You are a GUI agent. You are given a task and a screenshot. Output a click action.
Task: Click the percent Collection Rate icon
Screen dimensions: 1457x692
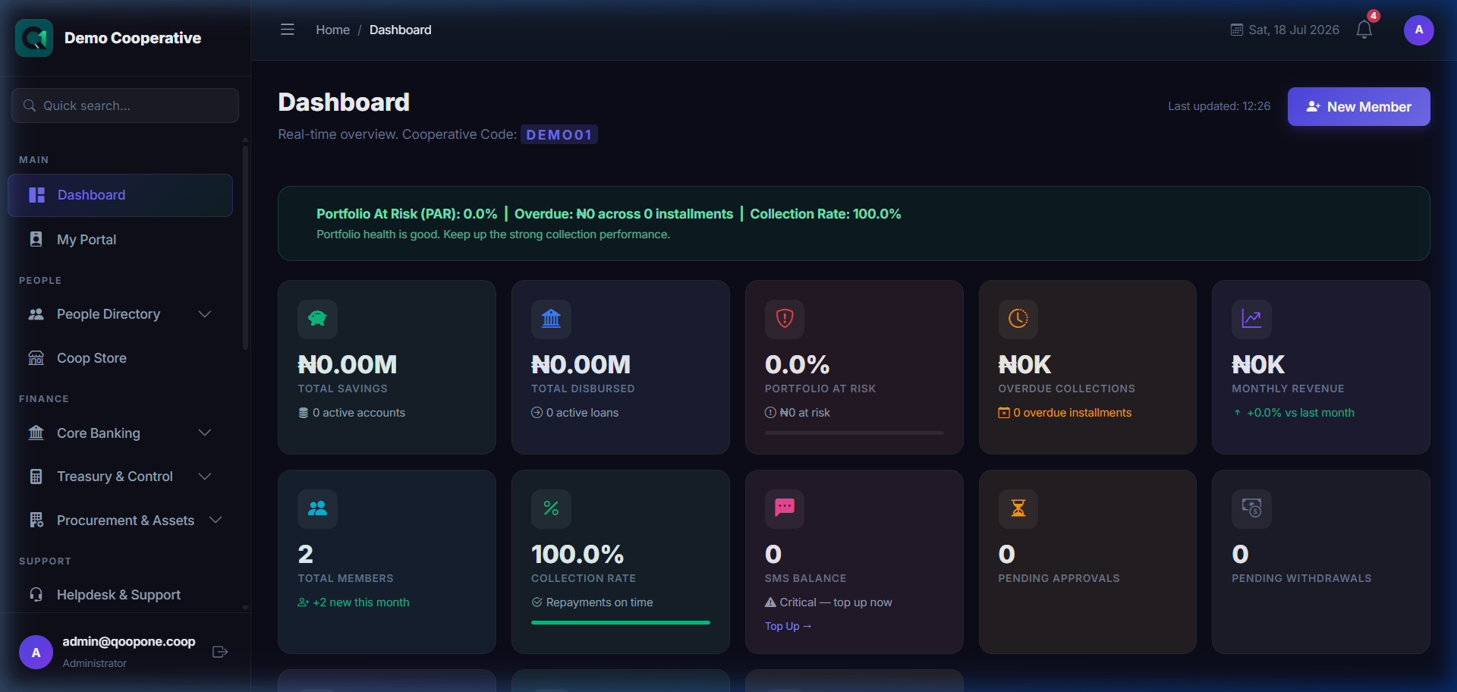pos(551,508)
